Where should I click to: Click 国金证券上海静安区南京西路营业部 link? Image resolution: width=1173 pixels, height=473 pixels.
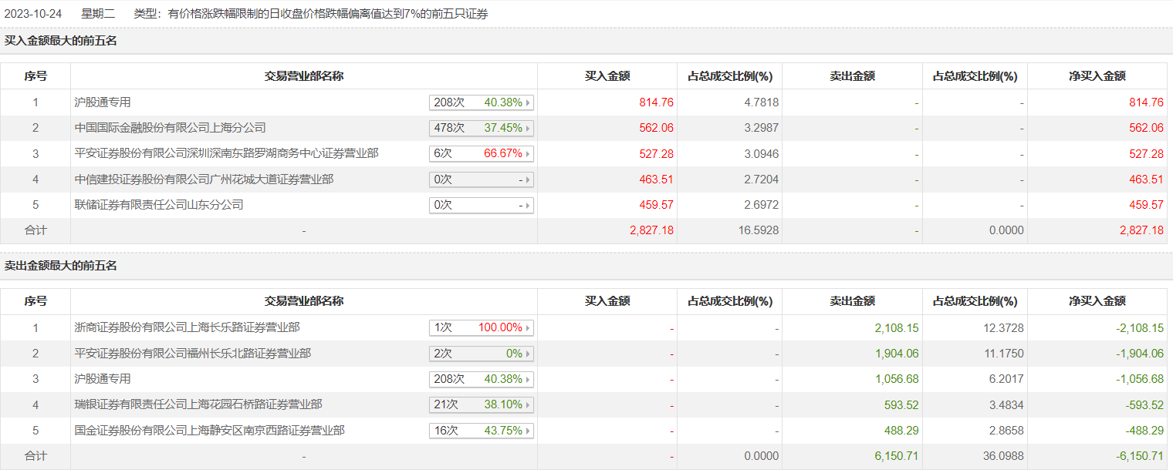(209, 431)
